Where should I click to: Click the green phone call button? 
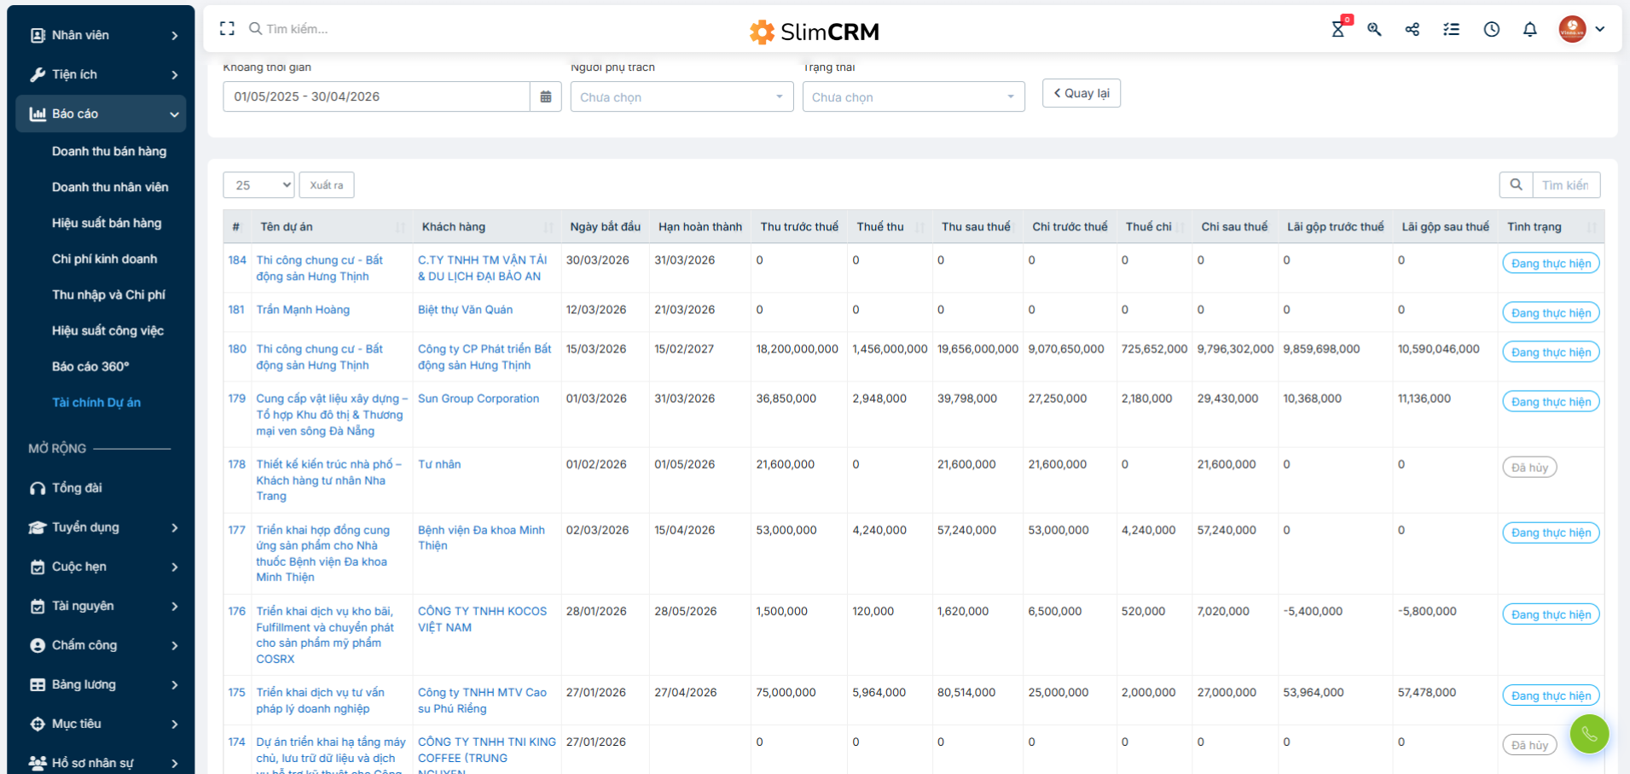(1589, 734)
